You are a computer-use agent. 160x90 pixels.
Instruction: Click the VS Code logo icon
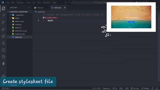coord(2,2)
